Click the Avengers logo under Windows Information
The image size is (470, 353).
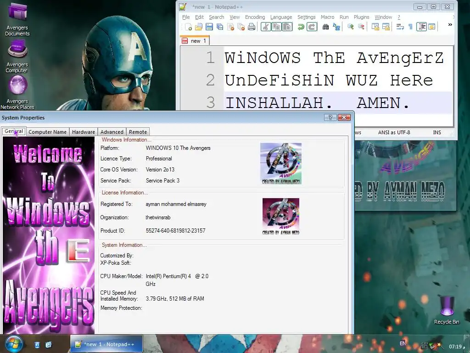coord(281,163)
